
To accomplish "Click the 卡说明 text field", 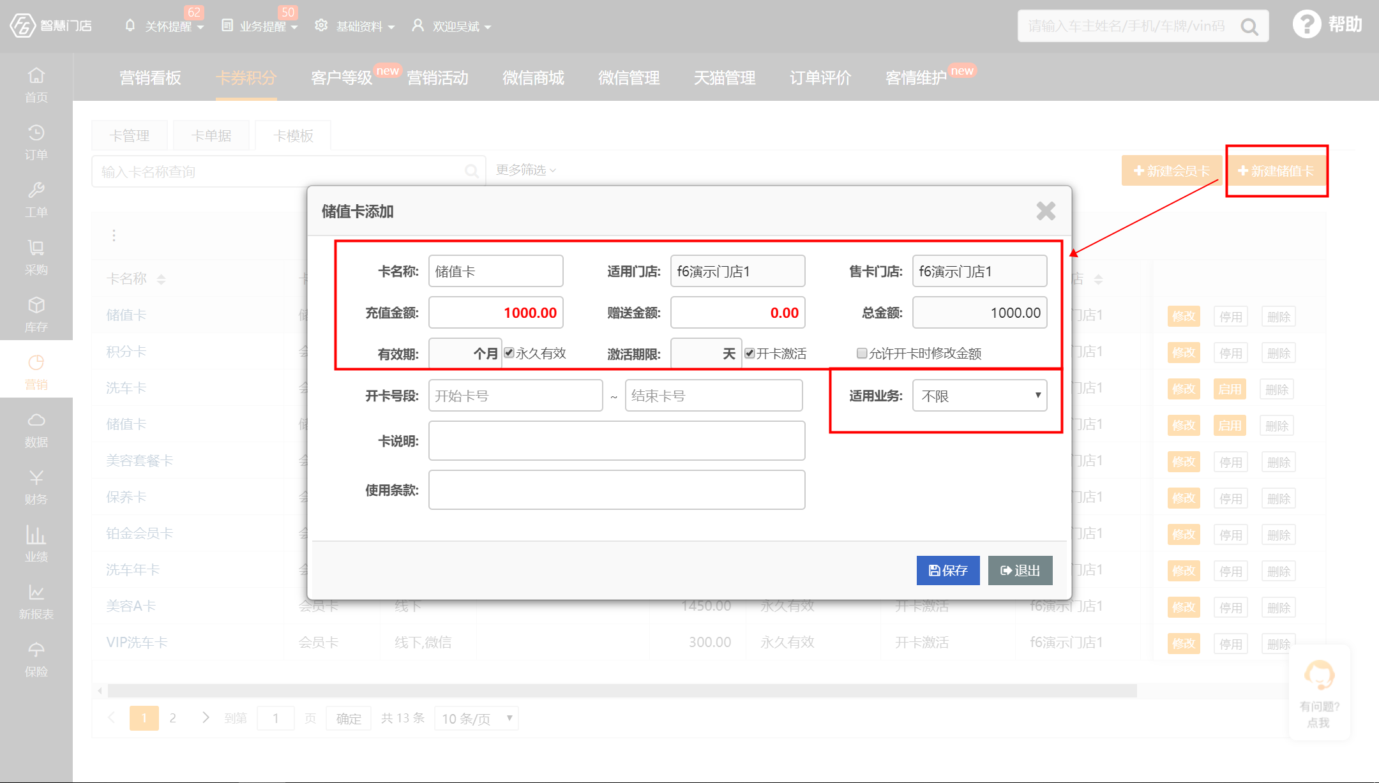I will [617, 440].
